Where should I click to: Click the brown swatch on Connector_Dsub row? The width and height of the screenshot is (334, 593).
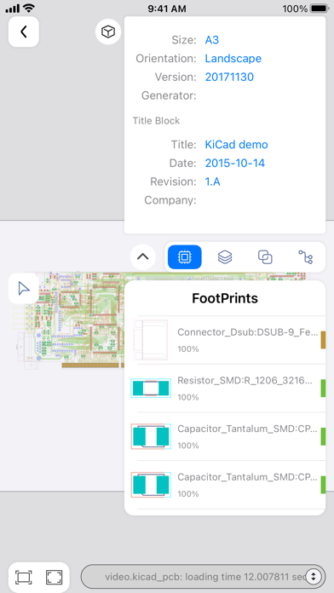pos(323,340)
